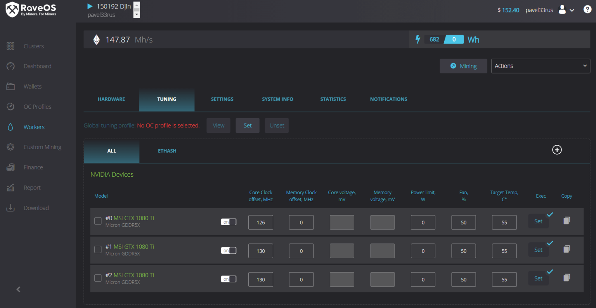Edit core clock offset field for GPU #1

coord(261,251)
